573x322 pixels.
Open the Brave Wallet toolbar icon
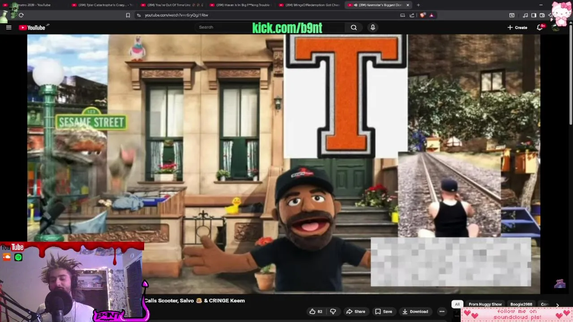[542, 15]
